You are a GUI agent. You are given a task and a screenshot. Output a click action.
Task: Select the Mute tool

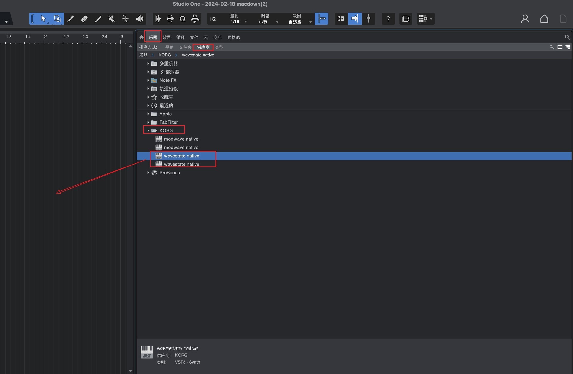point(112,19)
